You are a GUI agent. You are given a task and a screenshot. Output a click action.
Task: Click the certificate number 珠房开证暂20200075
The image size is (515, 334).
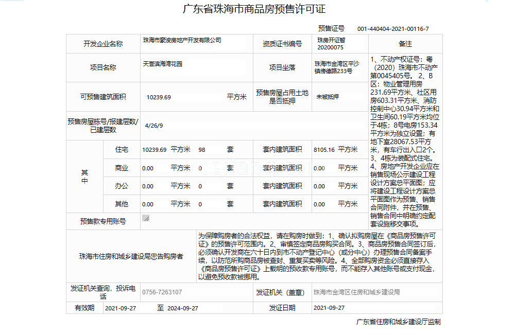[331, 44]
